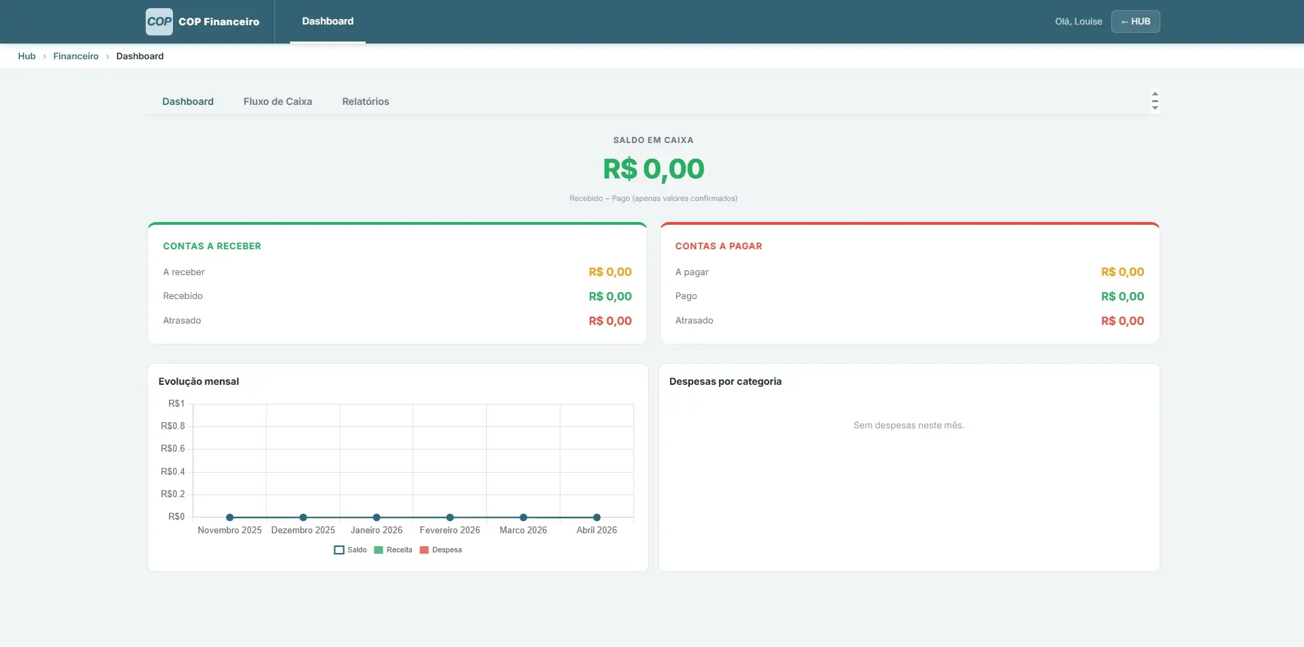This screenshot has height=647, width=1304.
Task: Open the Fluxo de Caixa tab
Action: [278, 101]
